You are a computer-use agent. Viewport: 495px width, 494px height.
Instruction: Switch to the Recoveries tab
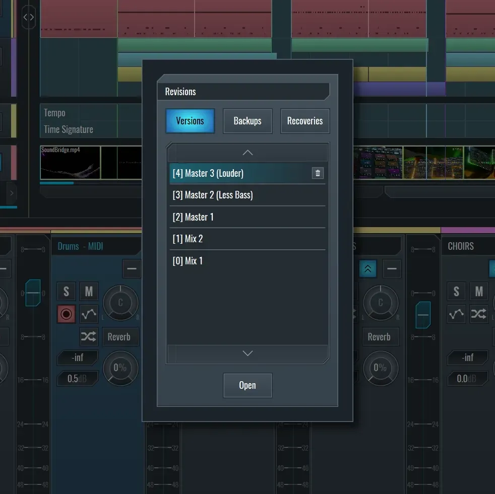coord(304,121)
